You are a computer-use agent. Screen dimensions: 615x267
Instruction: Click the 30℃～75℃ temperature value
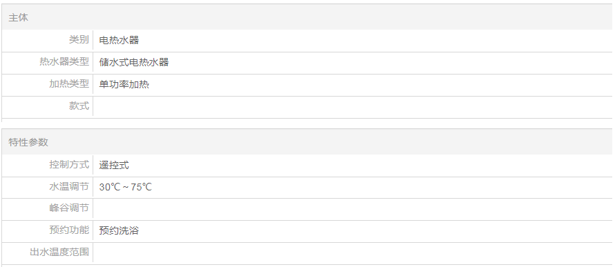click(x=125, y=187)
